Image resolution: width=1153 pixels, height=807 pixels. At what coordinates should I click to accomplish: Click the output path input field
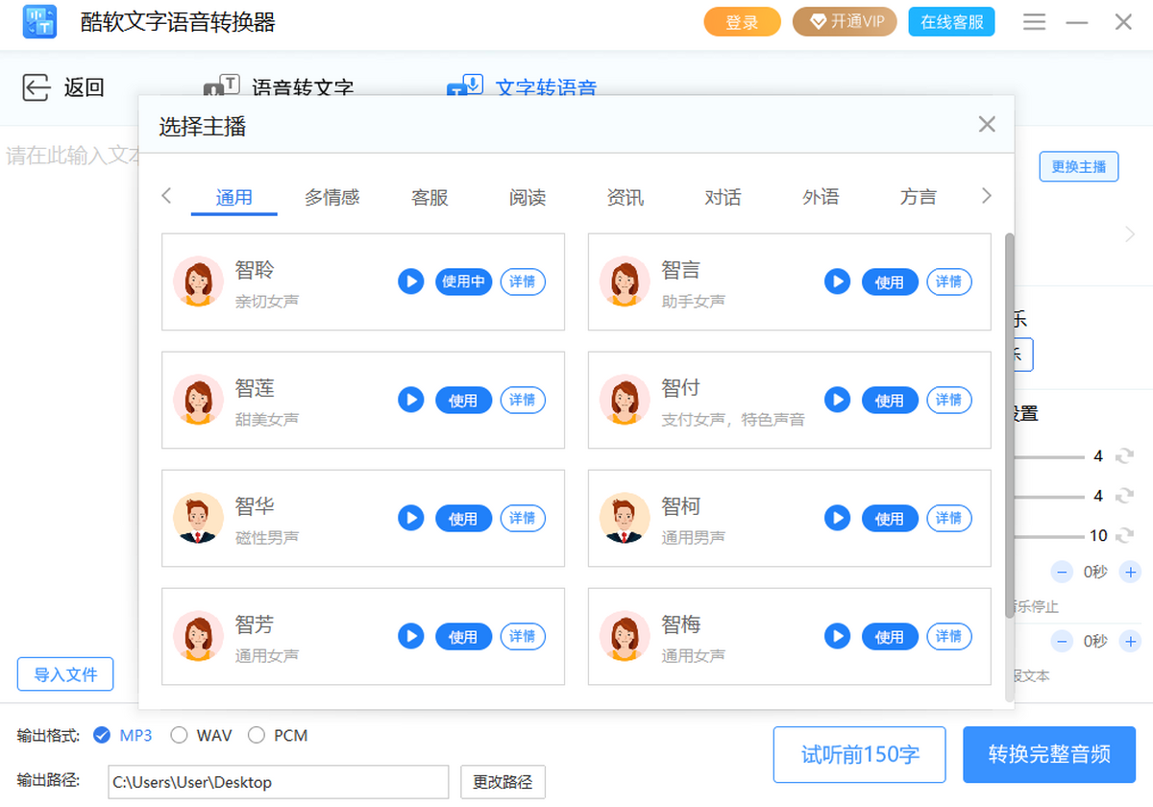277,782
